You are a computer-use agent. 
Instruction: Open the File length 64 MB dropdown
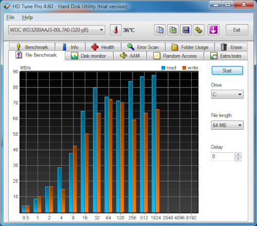tap(227, 125)
